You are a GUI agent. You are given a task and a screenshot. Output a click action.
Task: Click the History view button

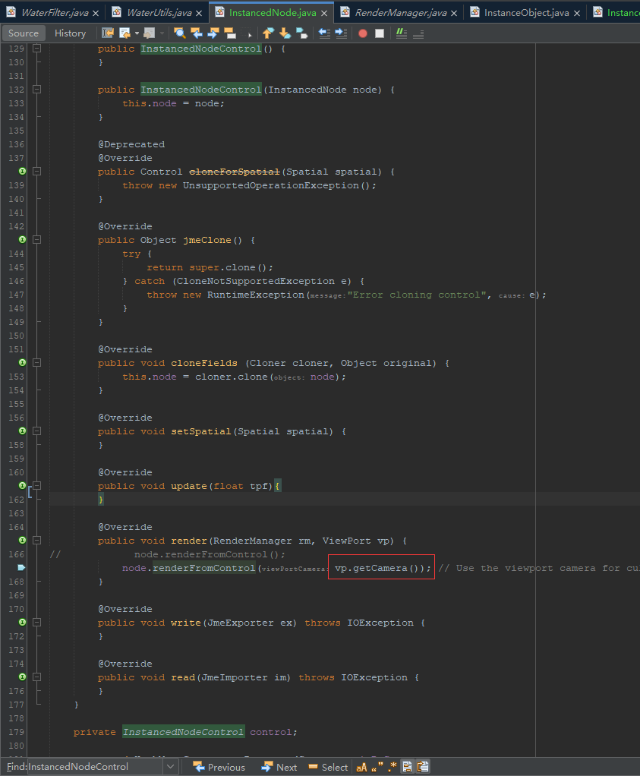coord(70,33)
